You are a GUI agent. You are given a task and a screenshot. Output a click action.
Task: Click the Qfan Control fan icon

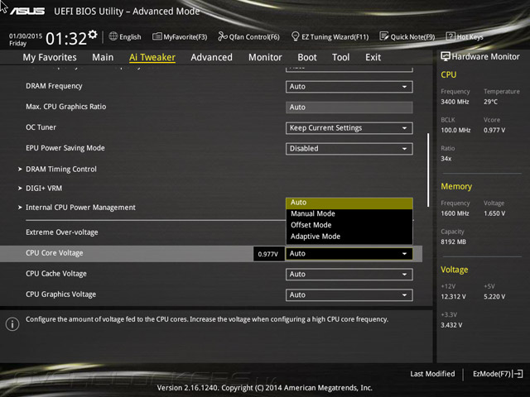tap(223, 36)
